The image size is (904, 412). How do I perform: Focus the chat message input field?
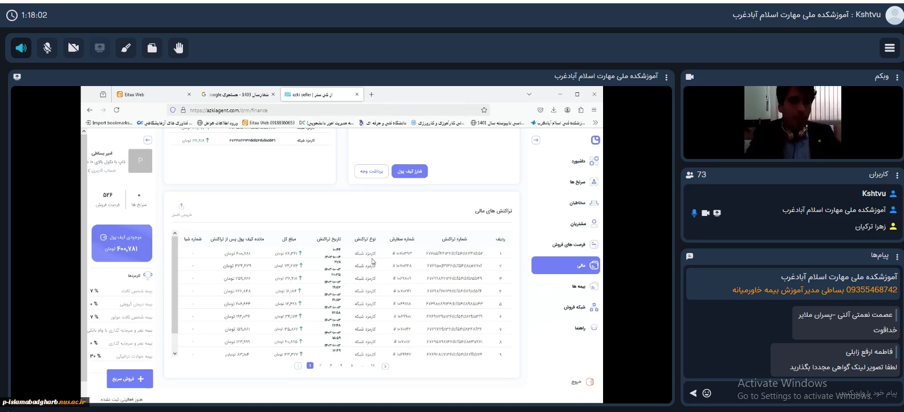click(x=807, y=393)
